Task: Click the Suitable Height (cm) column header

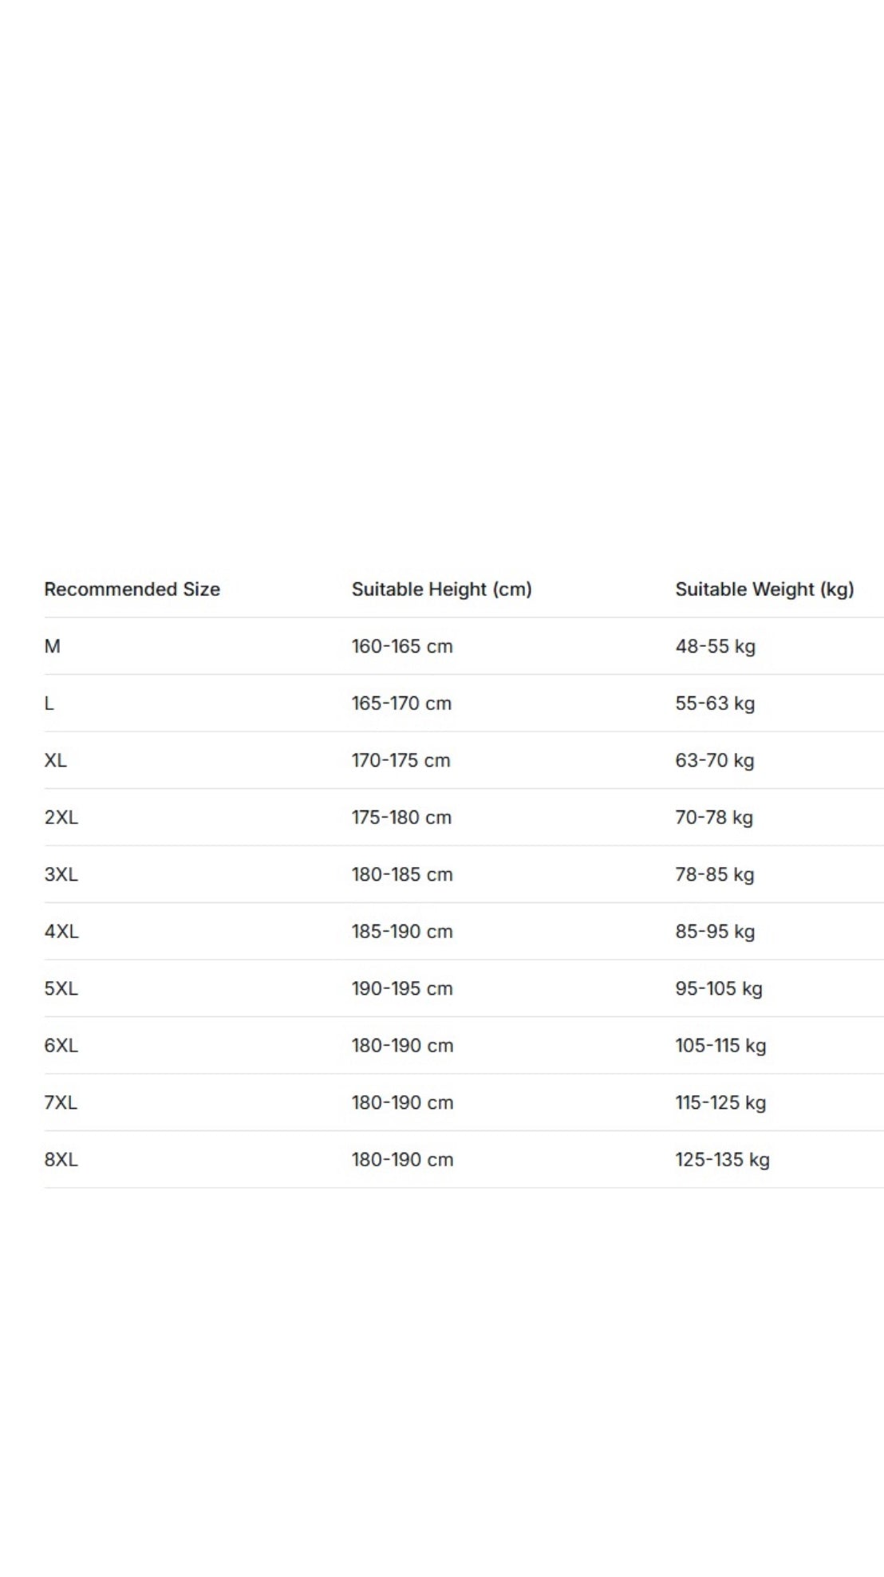Action: [x=441, y=589]
